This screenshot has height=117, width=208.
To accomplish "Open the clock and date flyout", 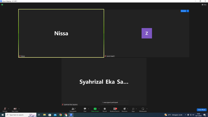I will (199, 115).
